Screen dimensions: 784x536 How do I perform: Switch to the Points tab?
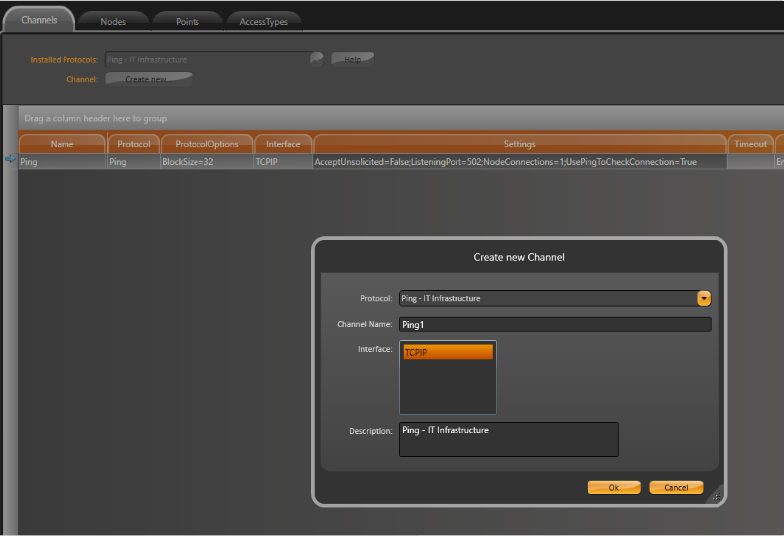click(187, 21)
